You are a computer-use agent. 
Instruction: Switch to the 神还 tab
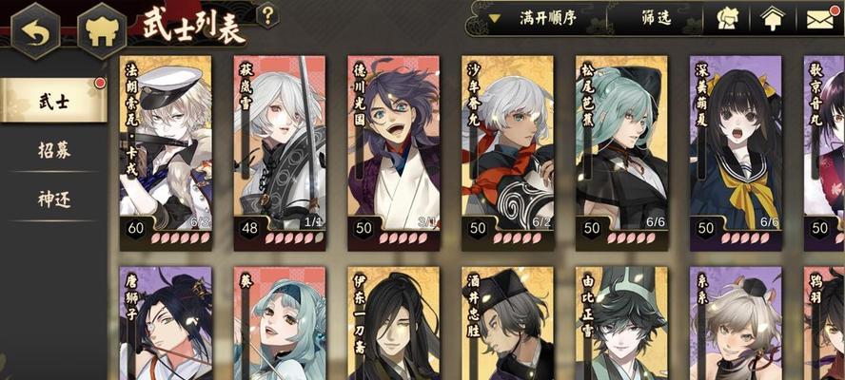(x=53, y=199)
